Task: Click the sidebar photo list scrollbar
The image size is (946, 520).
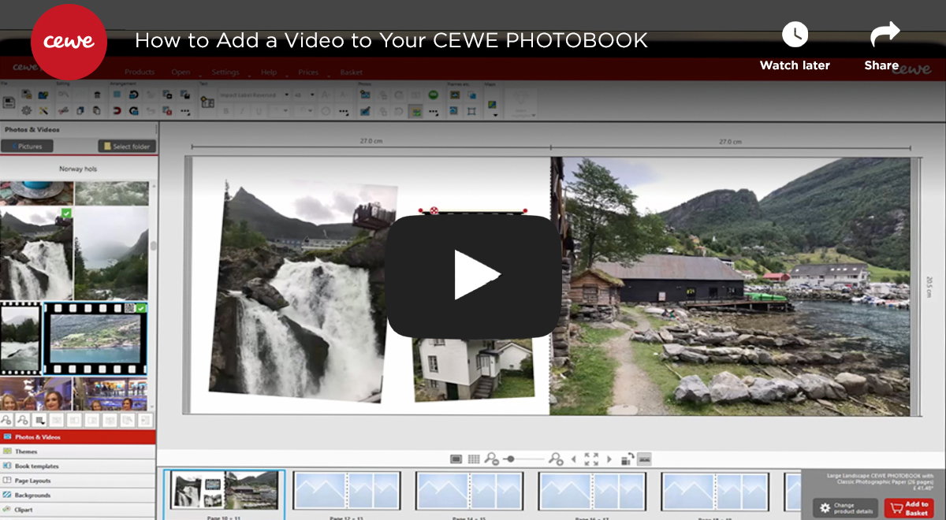Action: coord(153,246)
